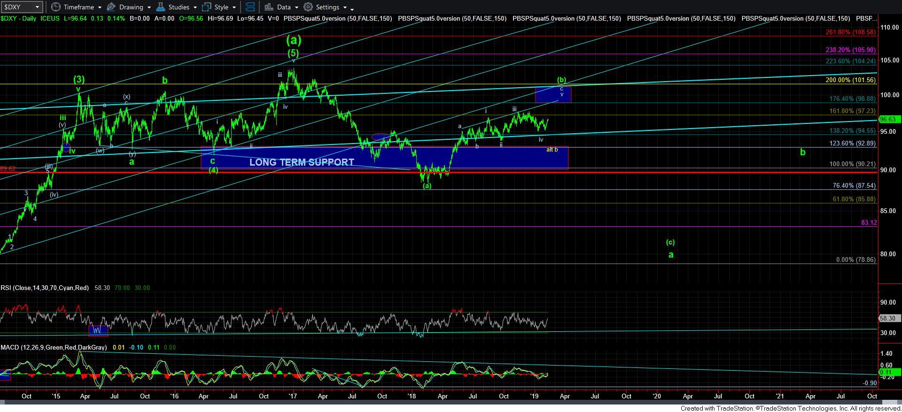The height and width of the screenshot is (412, 902).
Task: Click the 261.80% (108.58) Fibonacci label
Action: (850, 32)
